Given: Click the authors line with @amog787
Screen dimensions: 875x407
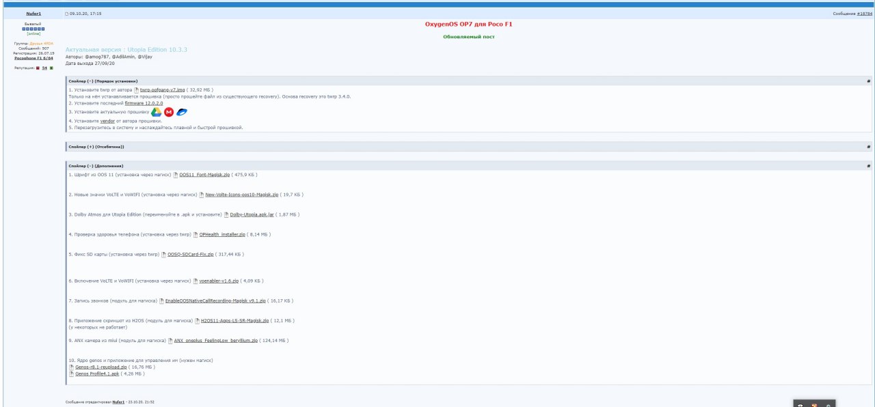Looking at the screenshot, I should click(109, 57).
